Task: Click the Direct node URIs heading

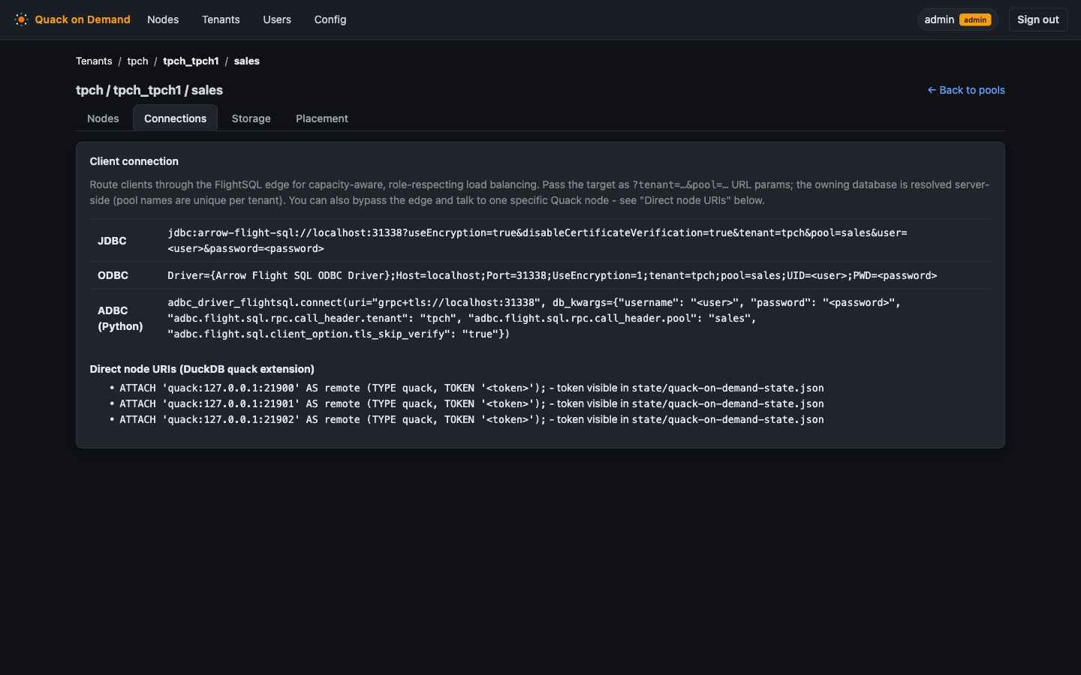Action: pos(202,369)
